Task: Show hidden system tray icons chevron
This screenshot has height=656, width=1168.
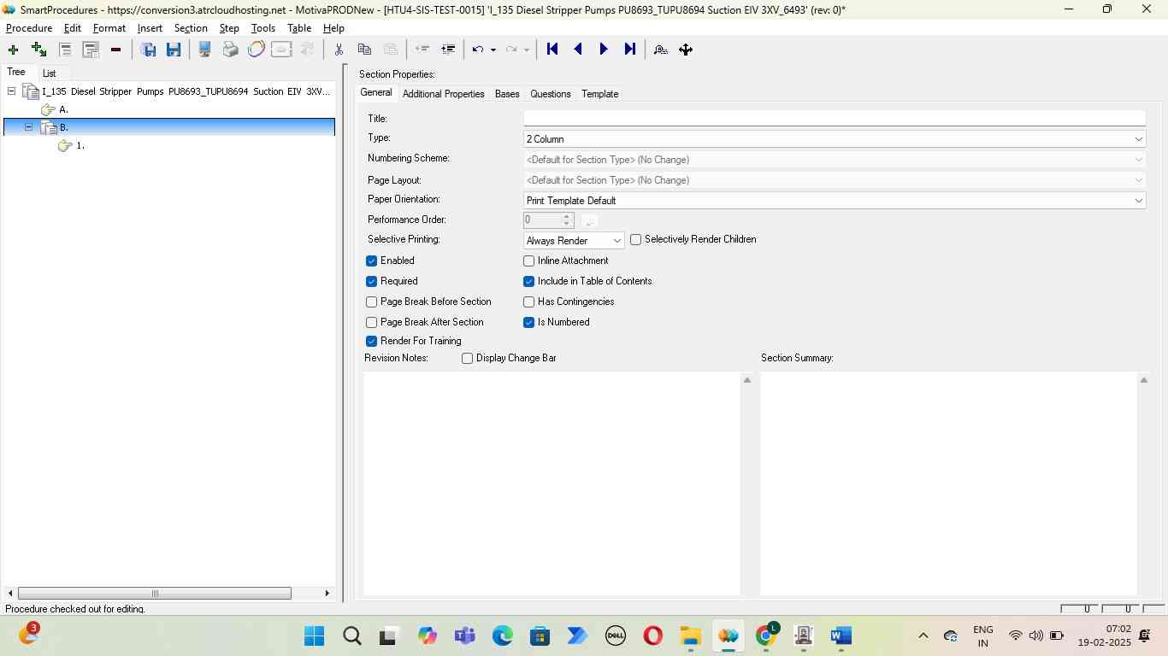Action: [x=923, y=635]
